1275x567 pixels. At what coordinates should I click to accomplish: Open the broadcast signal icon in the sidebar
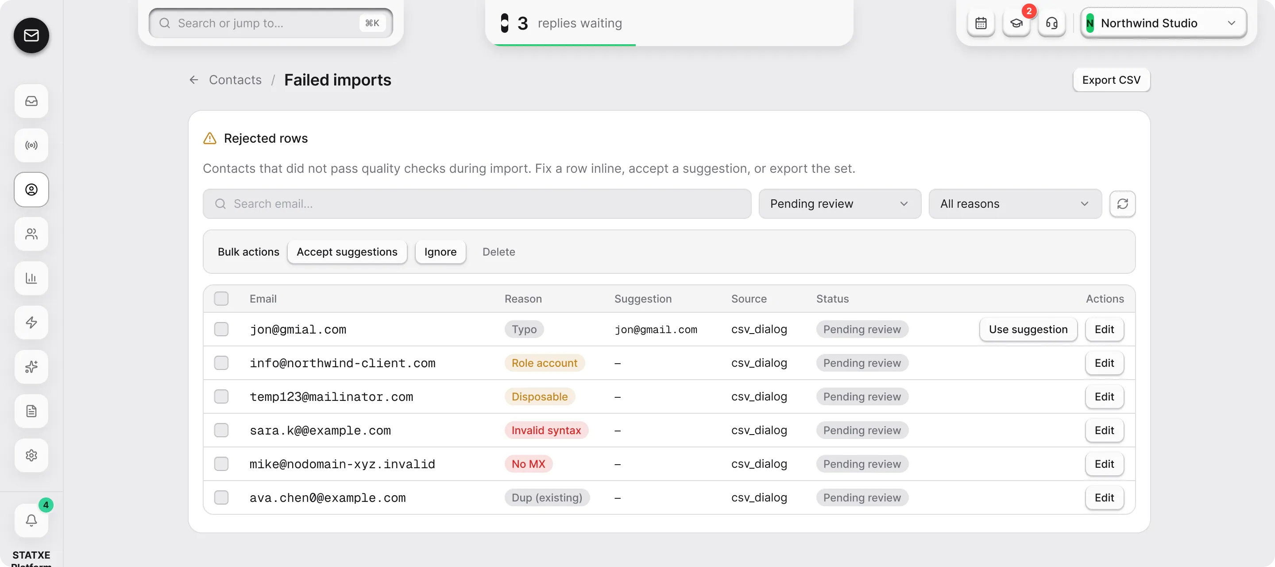(31, 145)
